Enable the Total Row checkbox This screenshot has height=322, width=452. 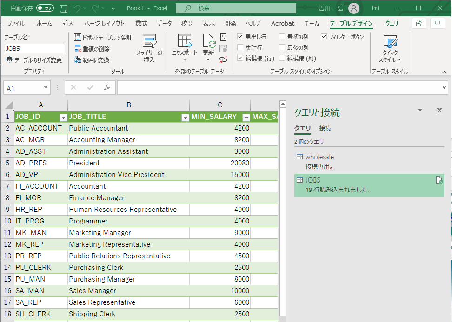[240, 47]
